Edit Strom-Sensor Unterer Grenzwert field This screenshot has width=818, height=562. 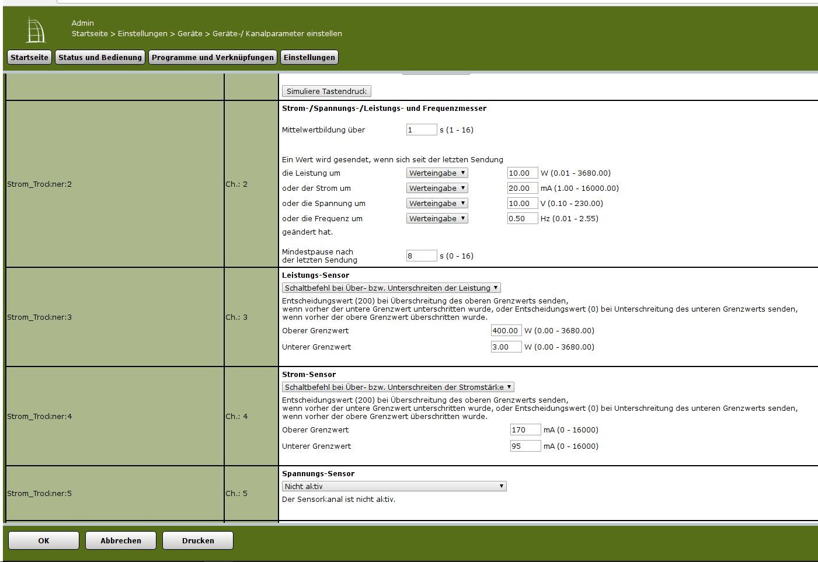click(x=525, y=446)
